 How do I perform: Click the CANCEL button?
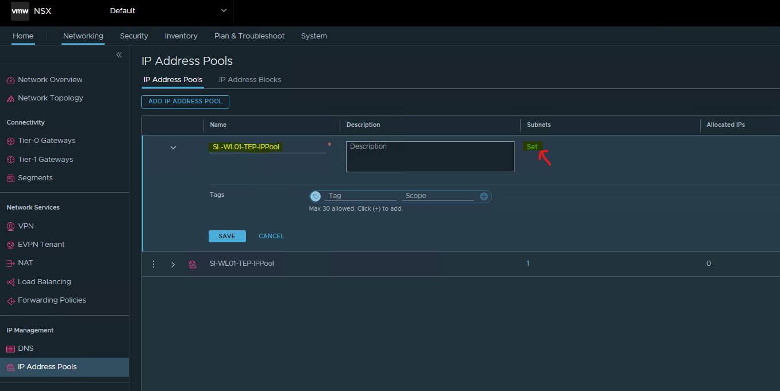pos(271,236)
